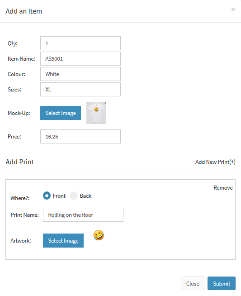The image size is (241, 296).
Task: Click Print Name field with Rolling on the floor
Action: [83, 215]
